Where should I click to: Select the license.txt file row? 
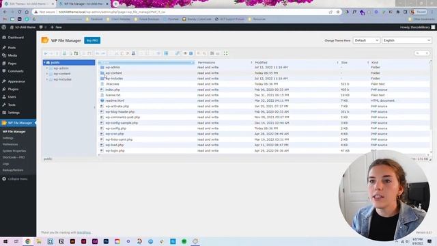(264, 95)
